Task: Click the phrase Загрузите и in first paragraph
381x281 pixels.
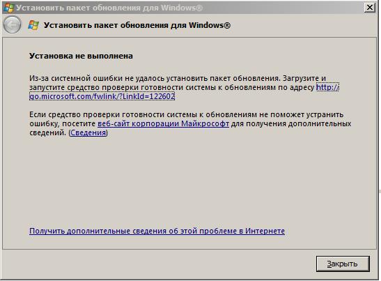Action: [304, 78]
